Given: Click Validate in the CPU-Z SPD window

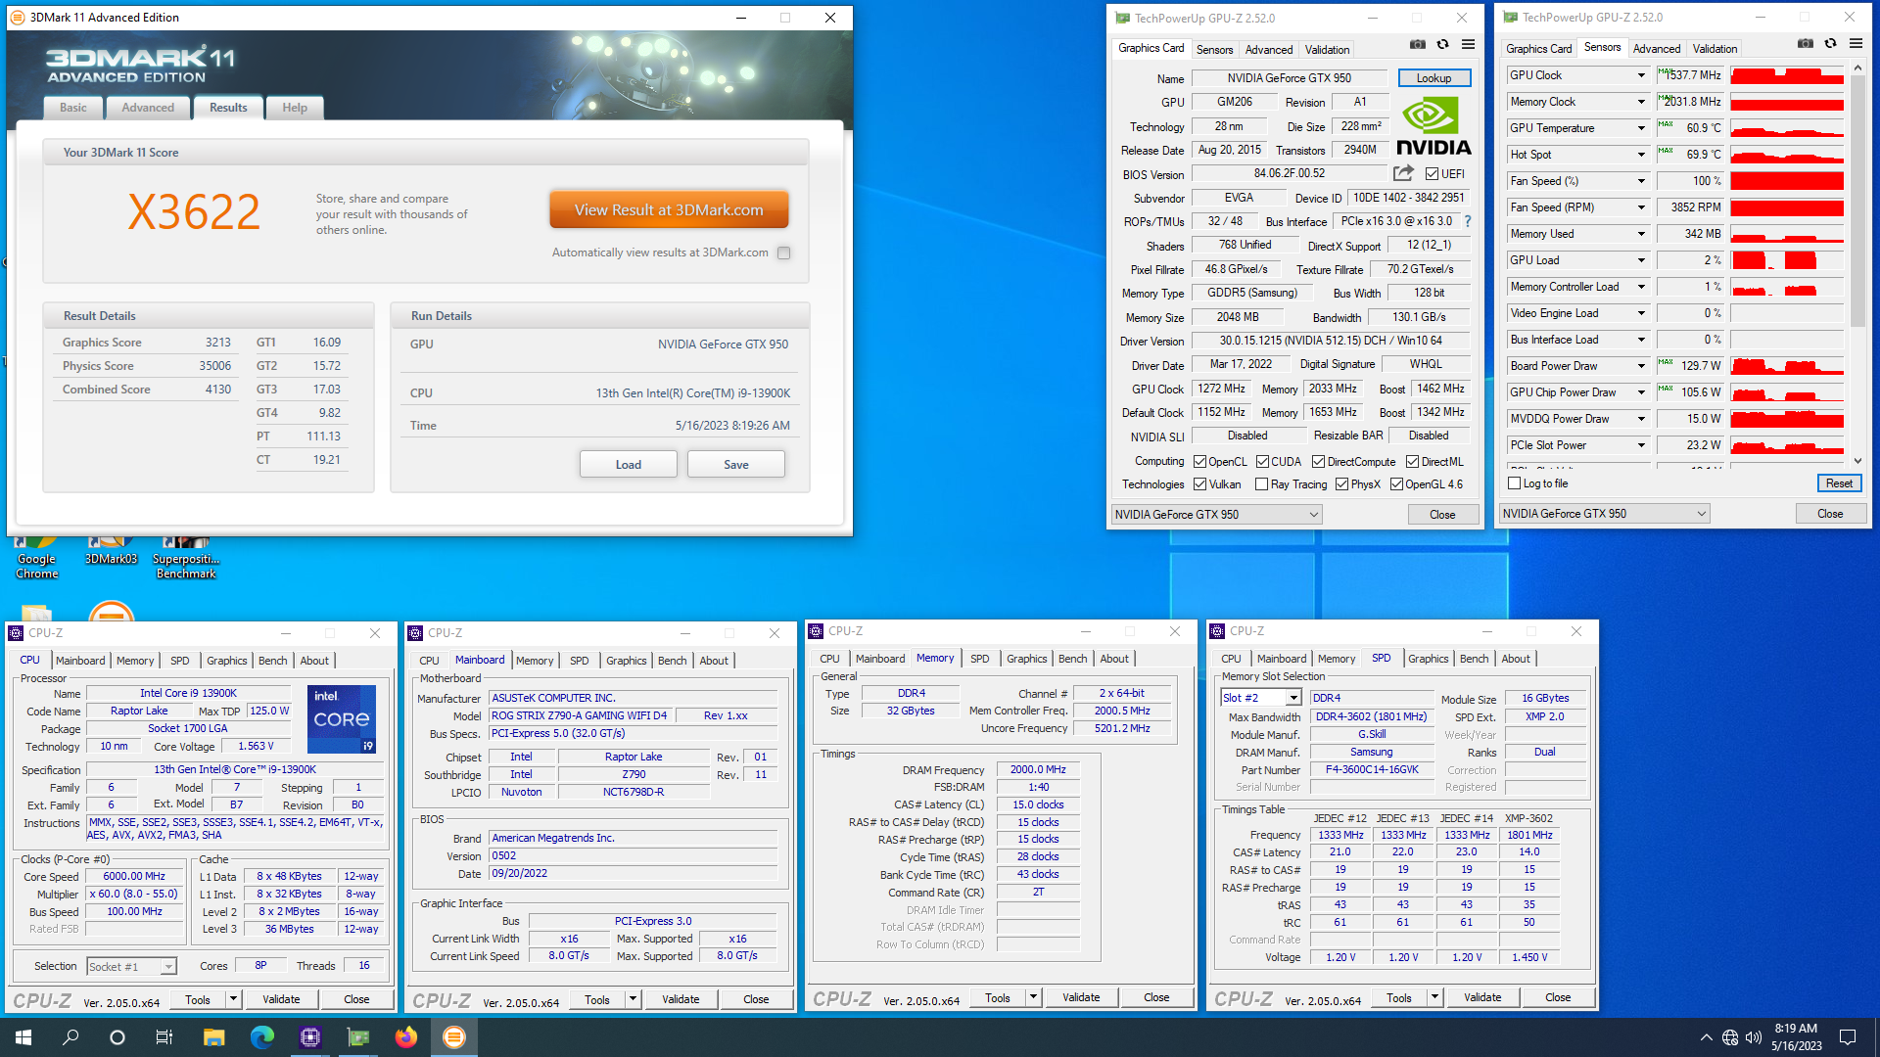Looking at the screenshot, I should (1482, 997).
